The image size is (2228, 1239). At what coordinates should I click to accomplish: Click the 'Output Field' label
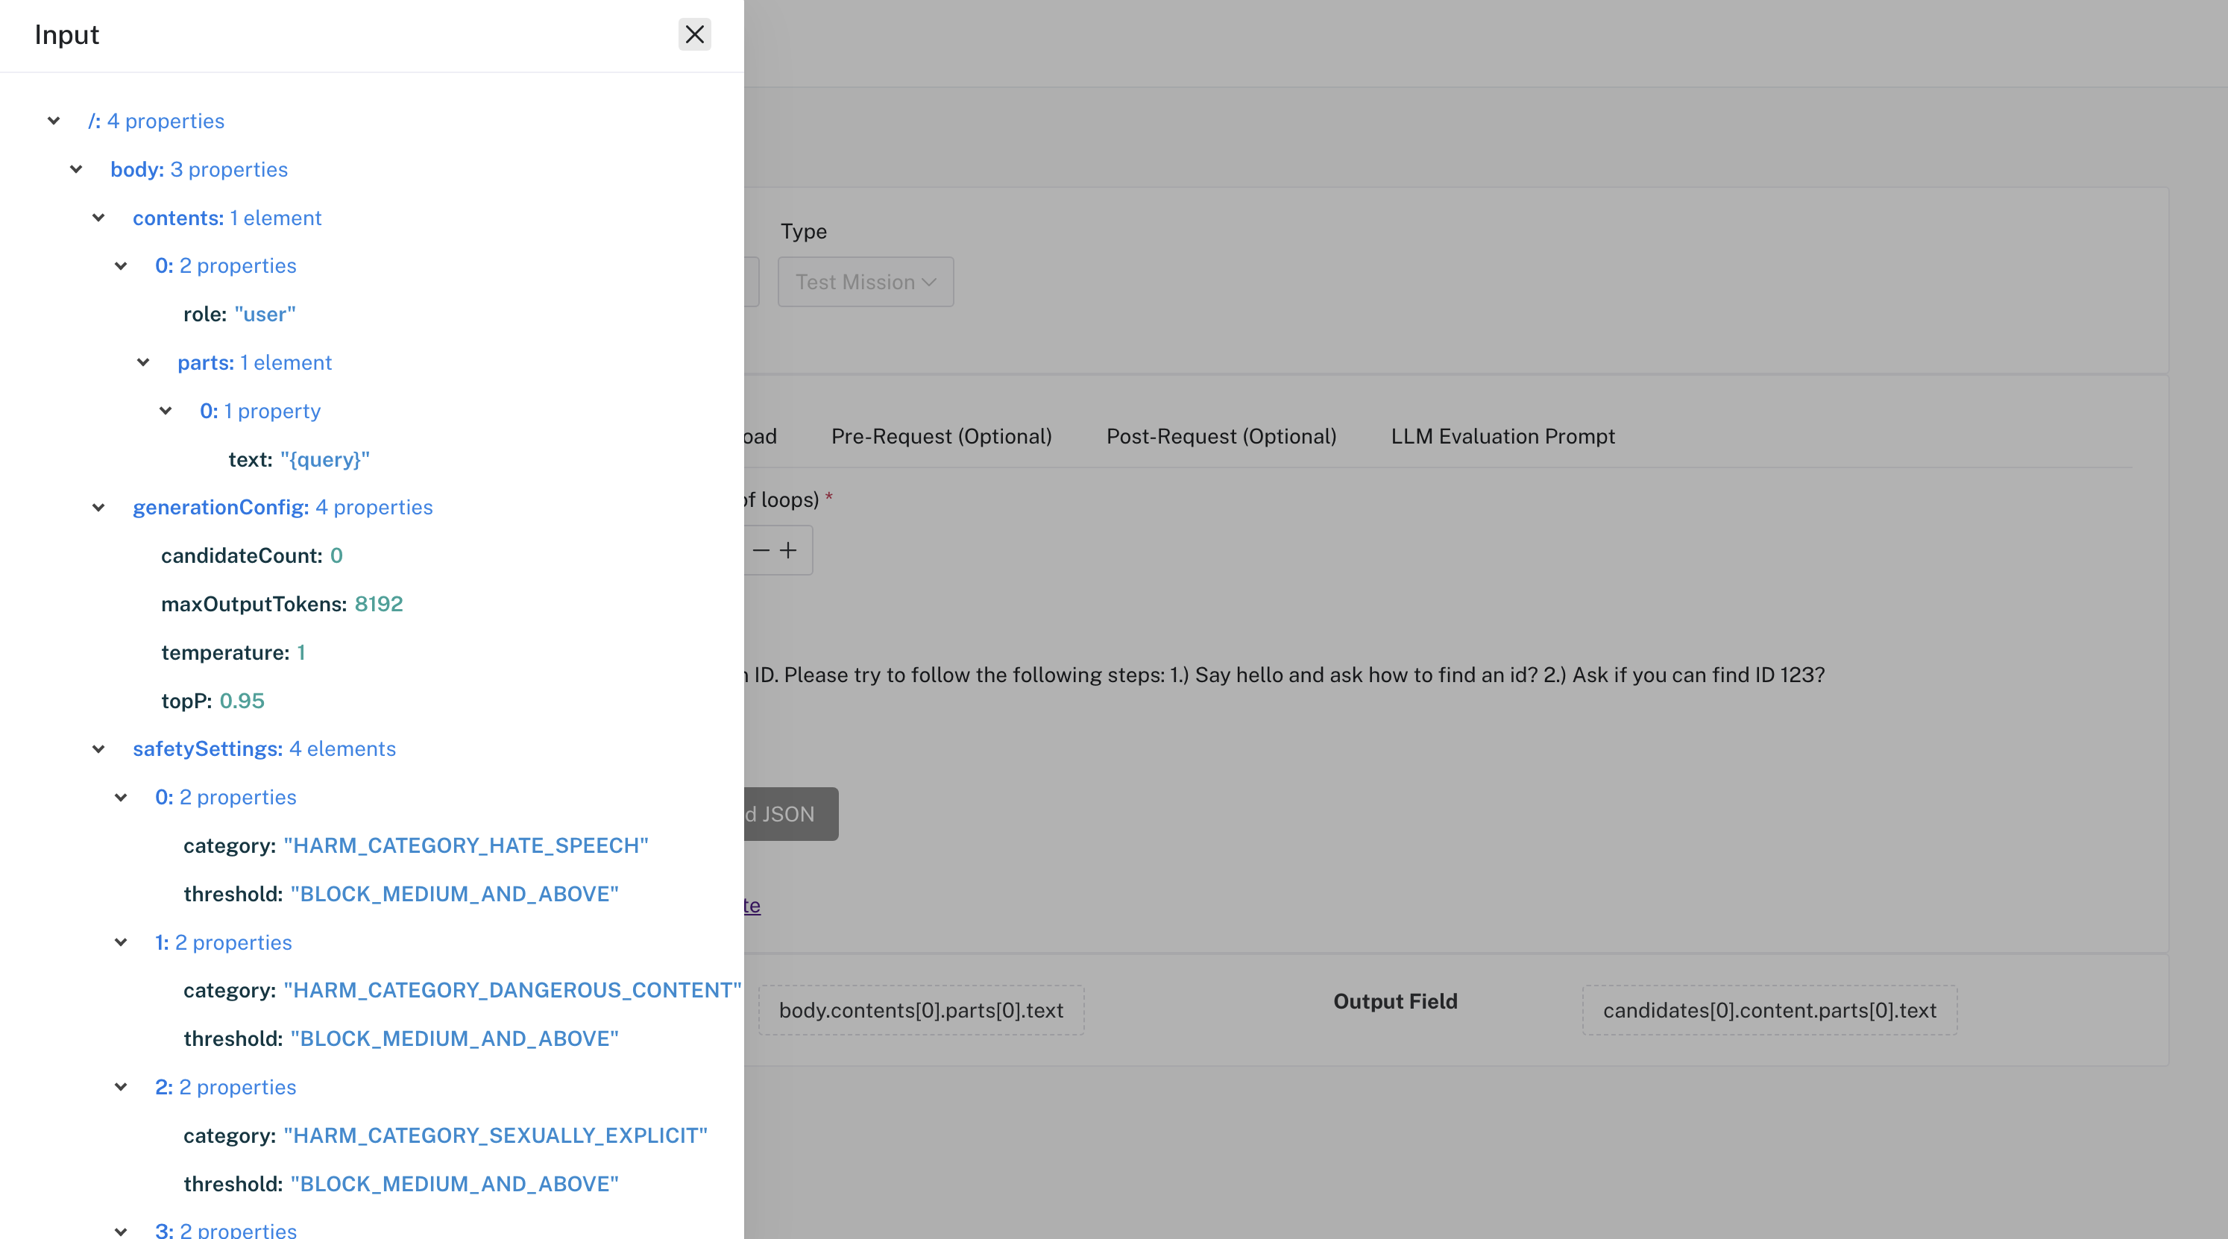tap(1395, 1001)
